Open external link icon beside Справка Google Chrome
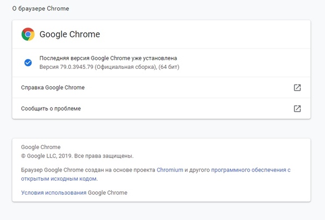This screenshot has height=220, width=325. coord(297,88)
